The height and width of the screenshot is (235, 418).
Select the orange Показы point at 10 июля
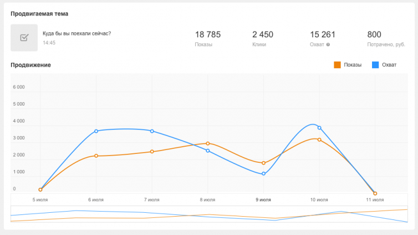(319, 139)
